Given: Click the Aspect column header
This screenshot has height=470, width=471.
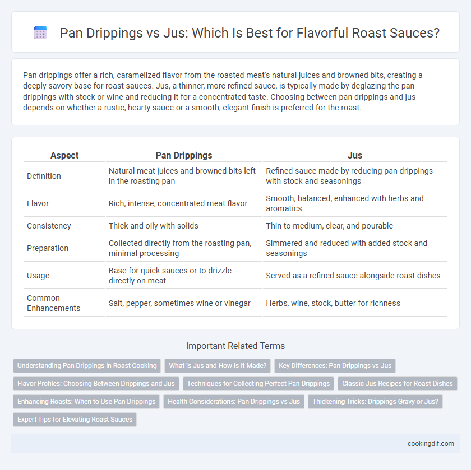Looking at the screenshot, I should [64, 155].
